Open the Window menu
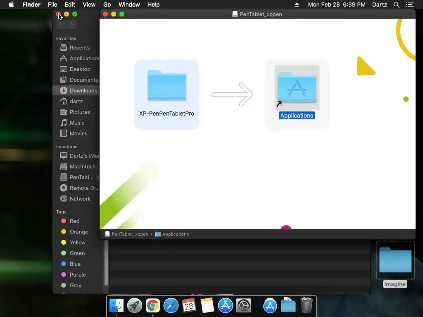This screenshot has width=423, height=317. tap(129, 5)
